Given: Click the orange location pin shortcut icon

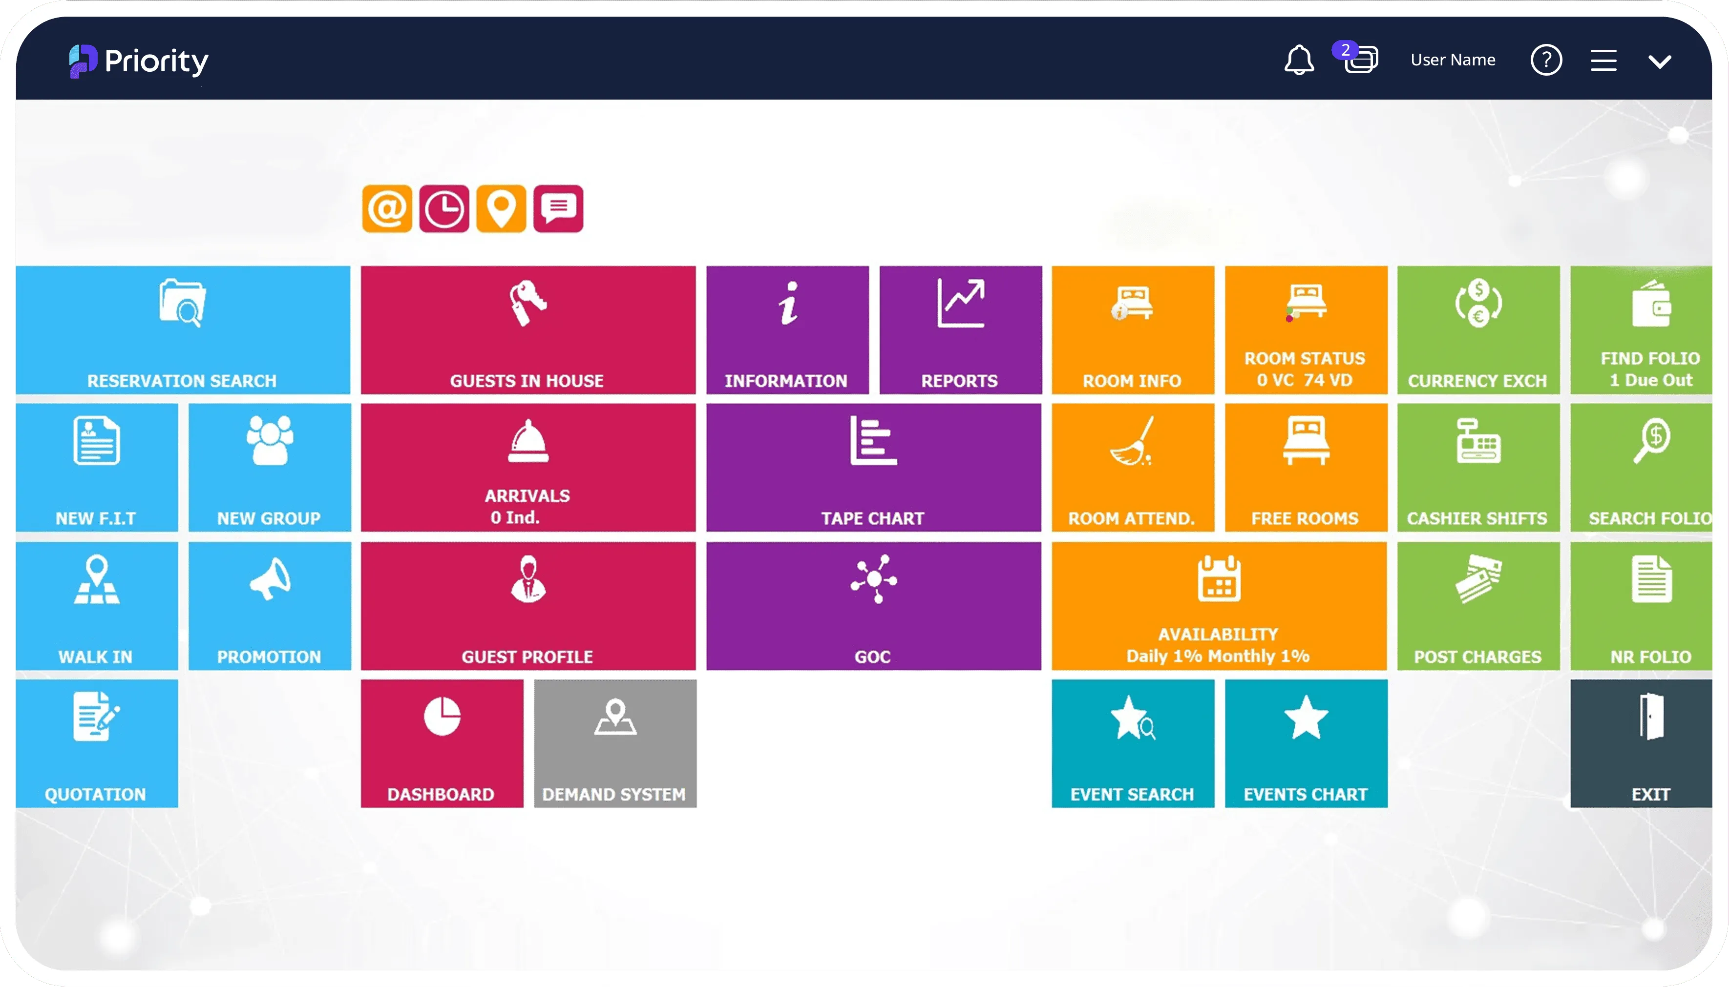Looking at the screenshot, I should [x=501, y=209].
